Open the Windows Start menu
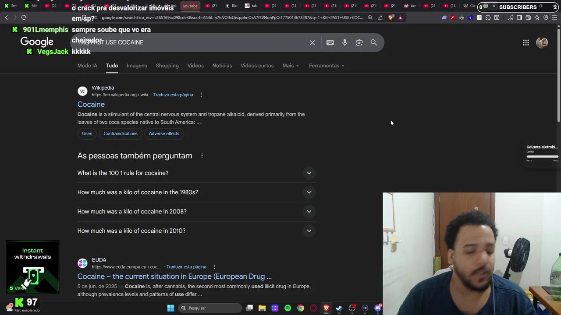This screenshot has width=561, height=315. [x=170, y=308]
